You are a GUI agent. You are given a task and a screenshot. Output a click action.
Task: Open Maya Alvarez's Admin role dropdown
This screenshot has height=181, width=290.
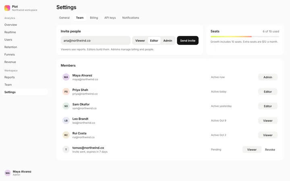(268, 77)
